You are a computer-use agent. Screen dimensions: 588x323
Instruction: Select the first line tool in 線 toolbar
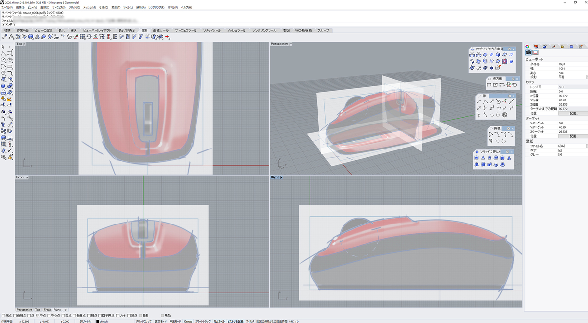pyautogui.click(x=479, y=102)
